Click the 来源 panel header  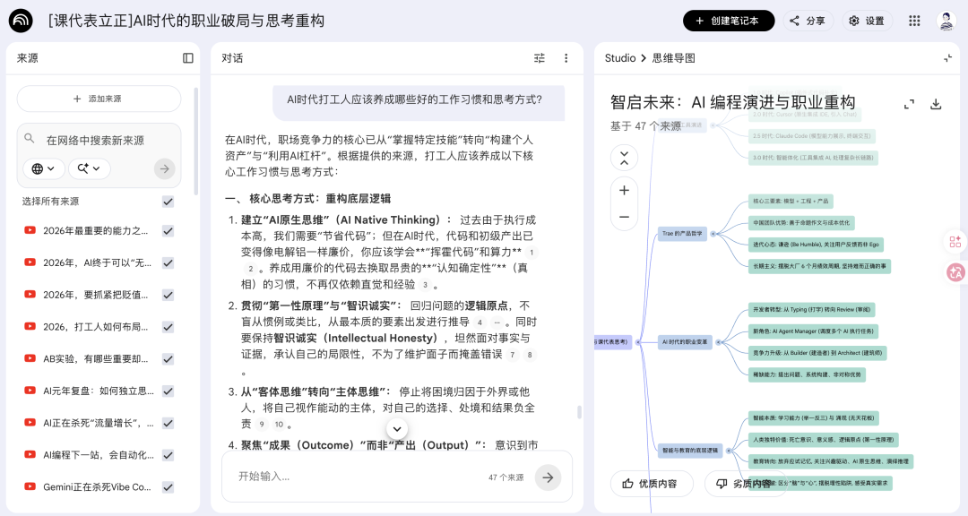click(x=27, y=58)
